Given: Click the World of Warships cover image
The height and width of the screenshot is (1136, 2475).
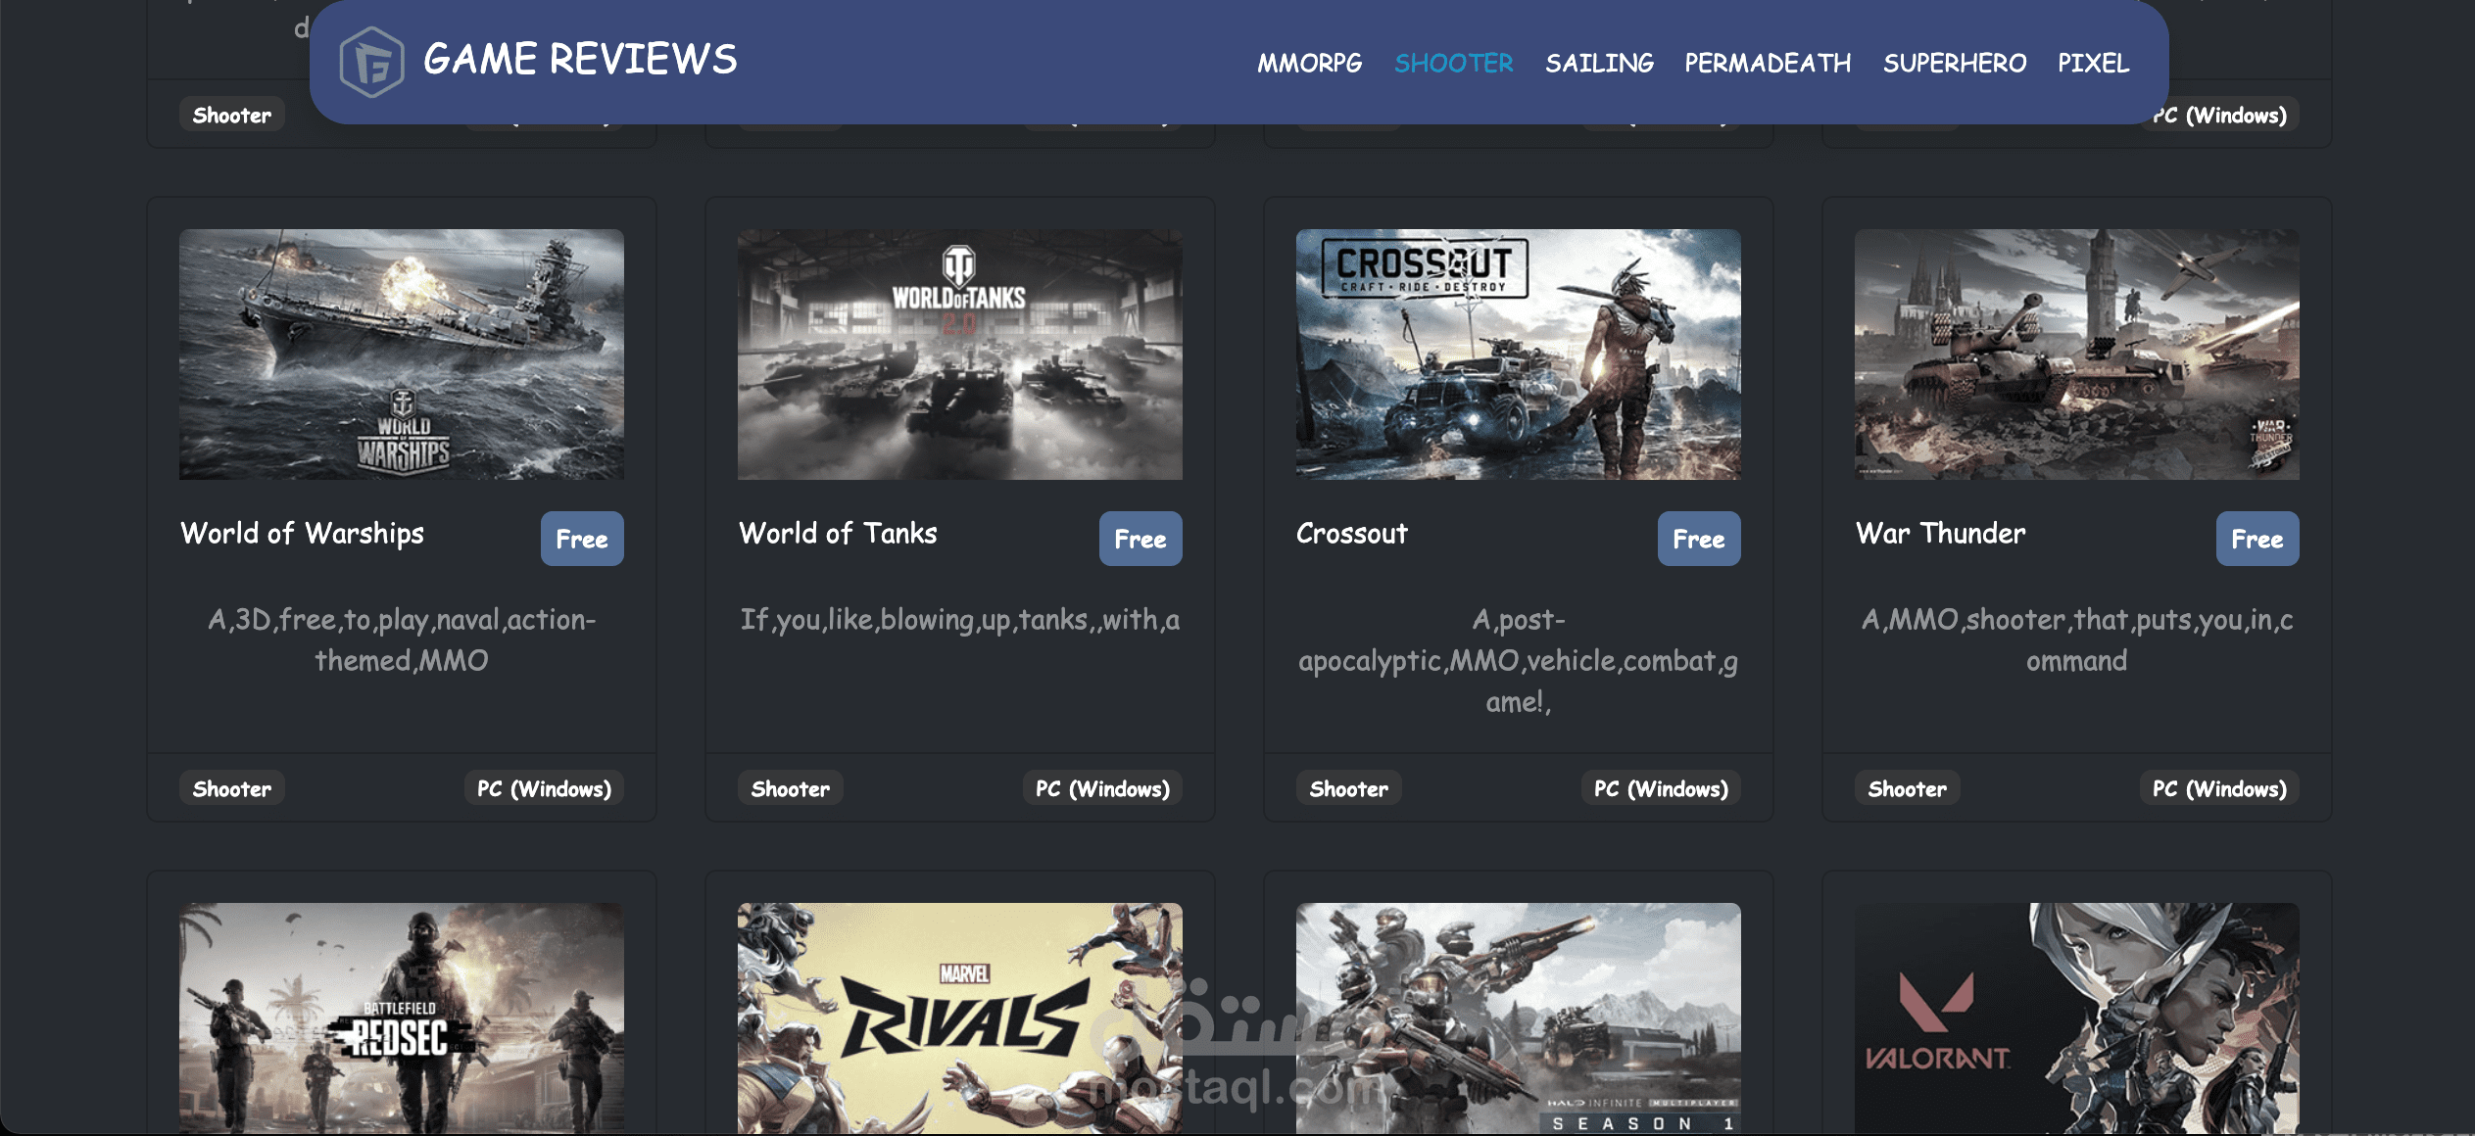Looking at the screenshot, I should coord(401,355).
